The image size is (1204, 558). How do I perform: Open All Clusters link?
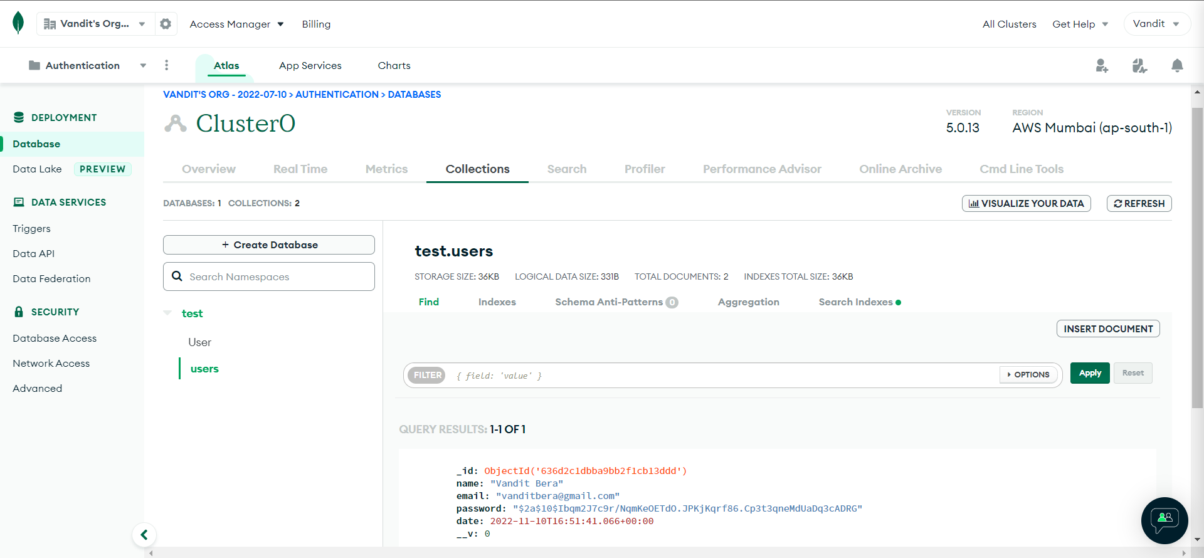[x=1009, y=24]
